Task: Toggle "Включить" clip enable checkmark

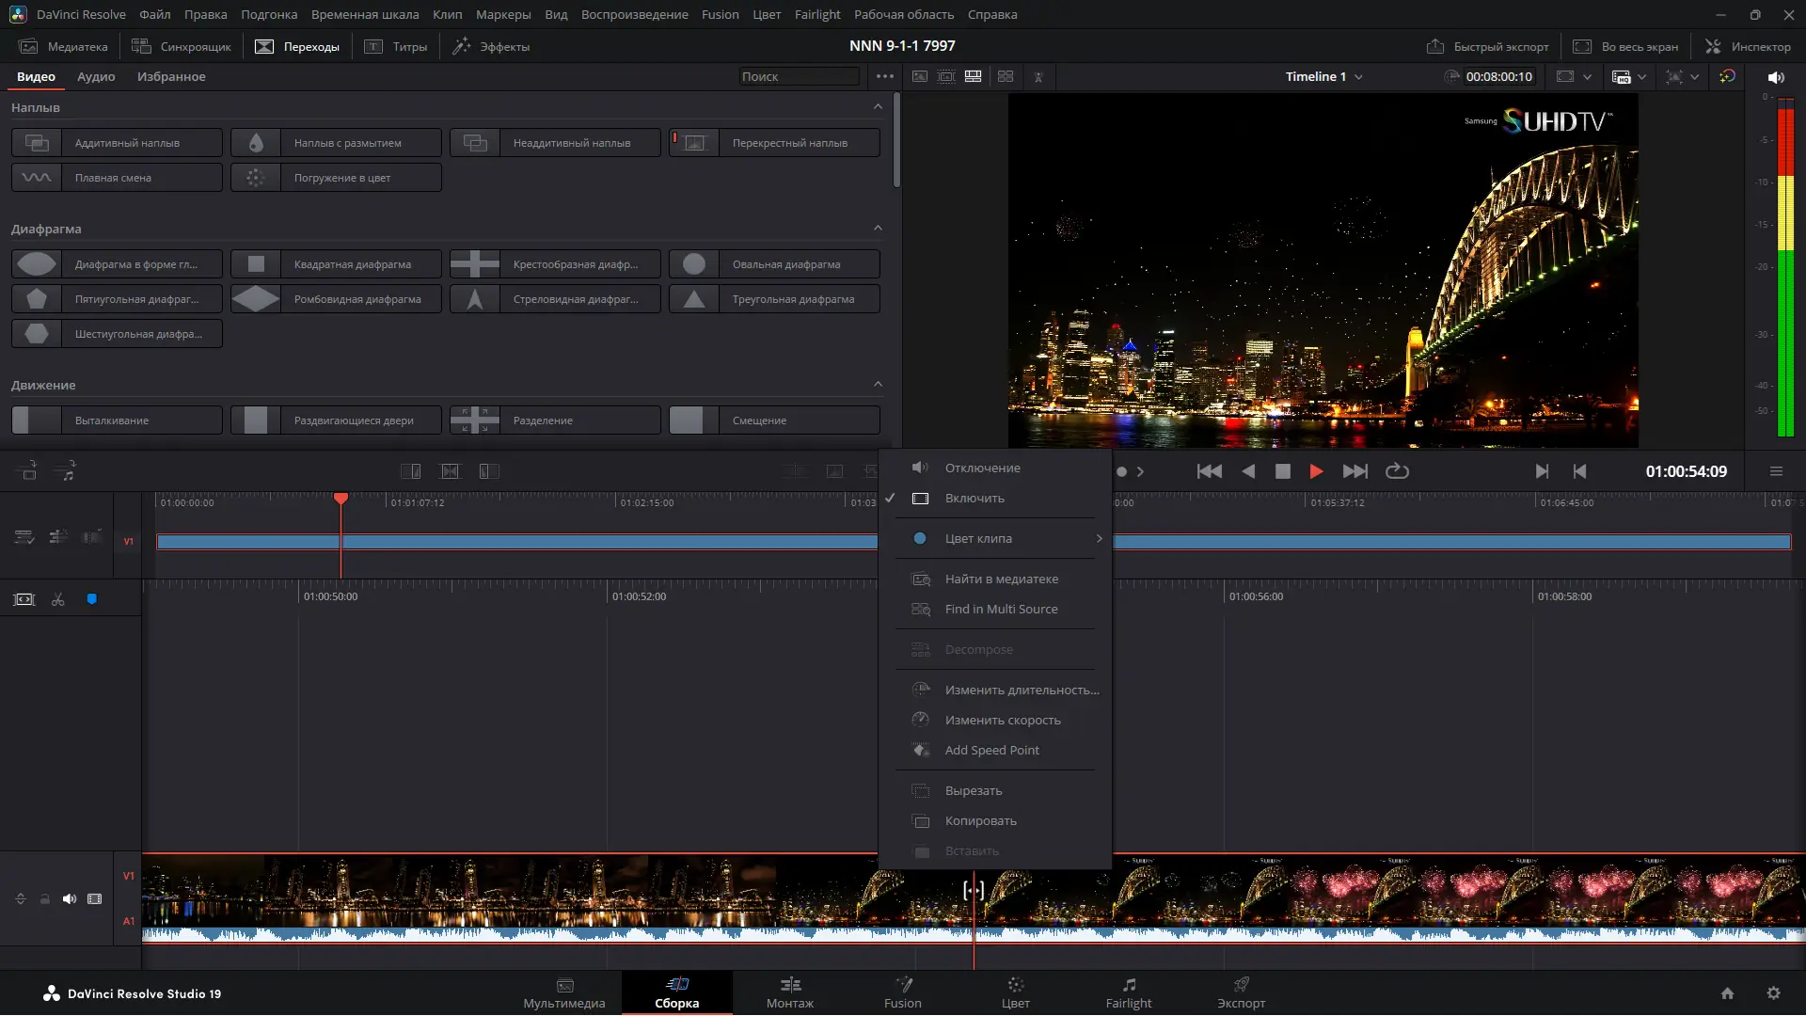Action: 974,499
